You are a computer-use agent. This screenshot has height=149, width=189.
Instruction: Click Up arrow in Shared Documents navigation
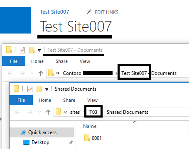(x=48, y=112)
